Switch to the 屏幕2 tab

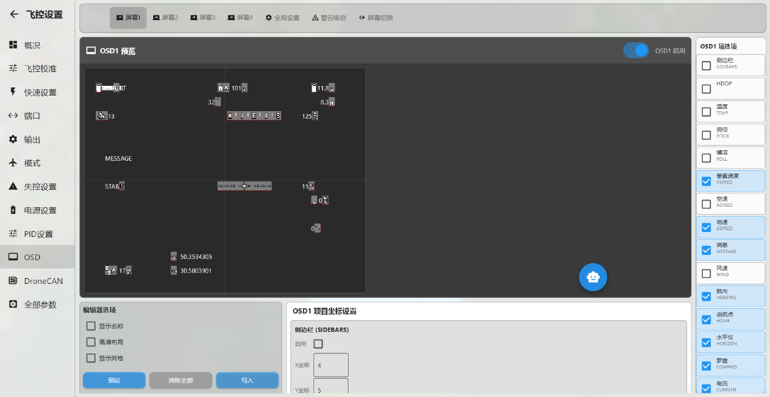tap(165, 18)
